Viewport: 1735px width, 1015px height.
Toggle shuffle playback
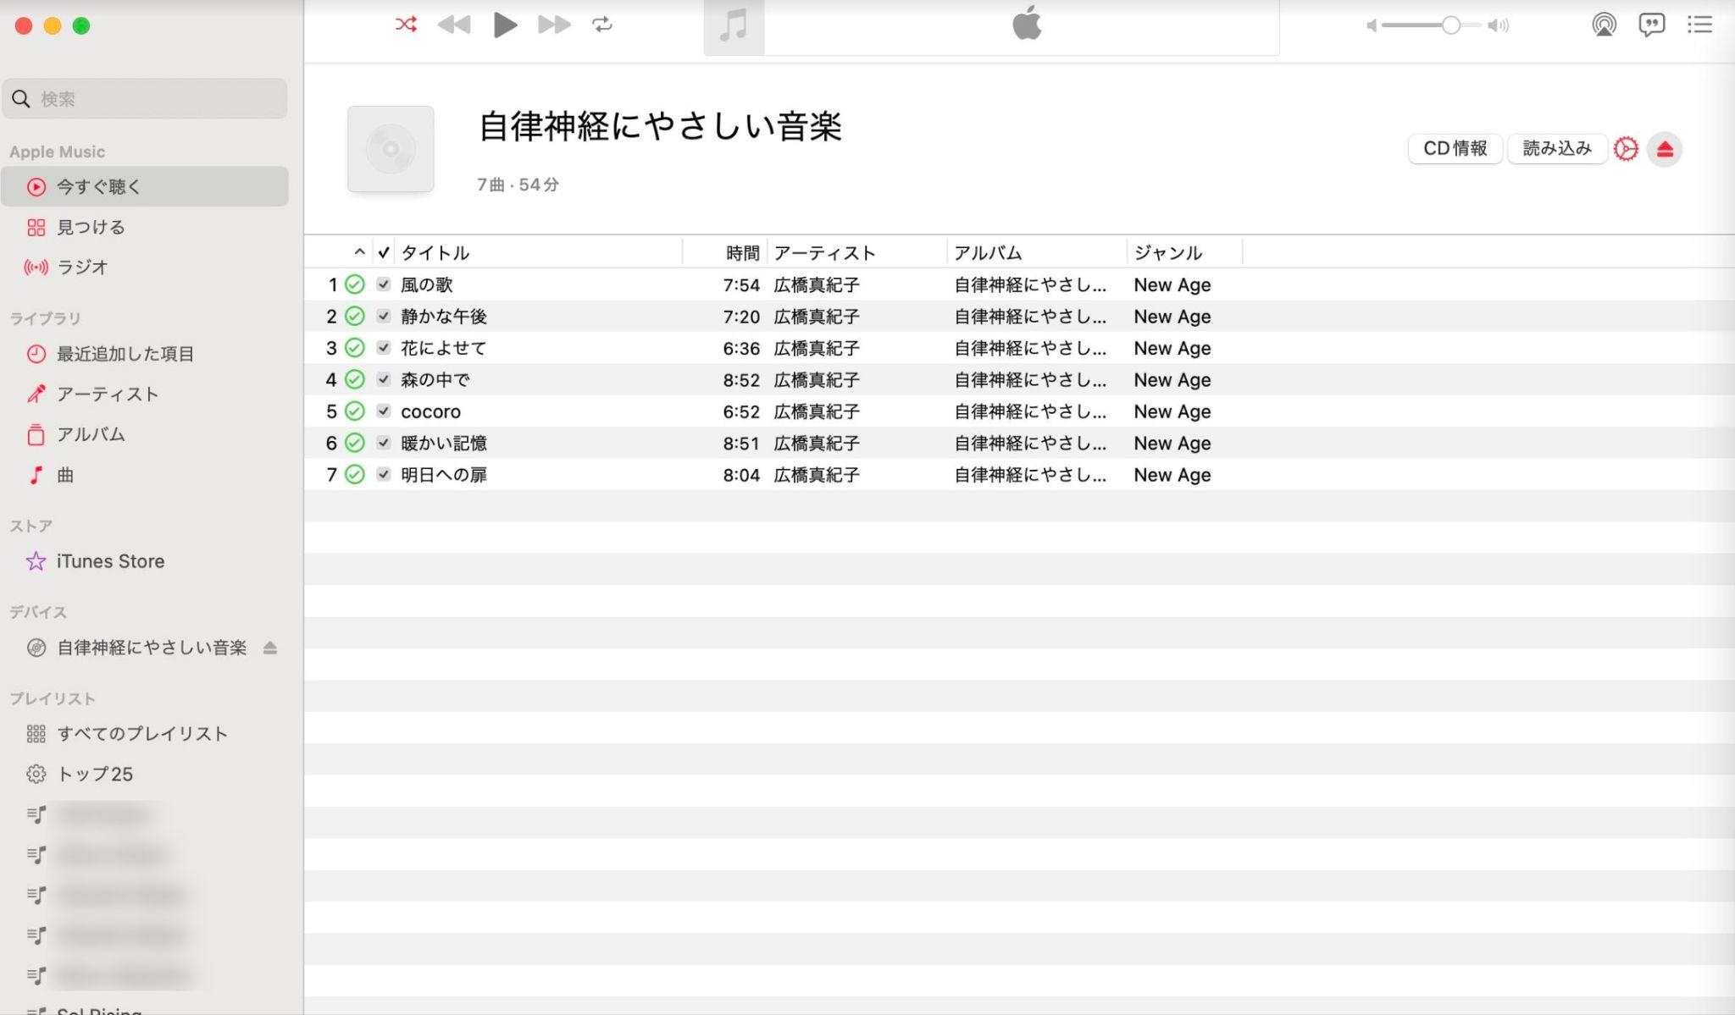pyautogui.click(x=406, y=25)
